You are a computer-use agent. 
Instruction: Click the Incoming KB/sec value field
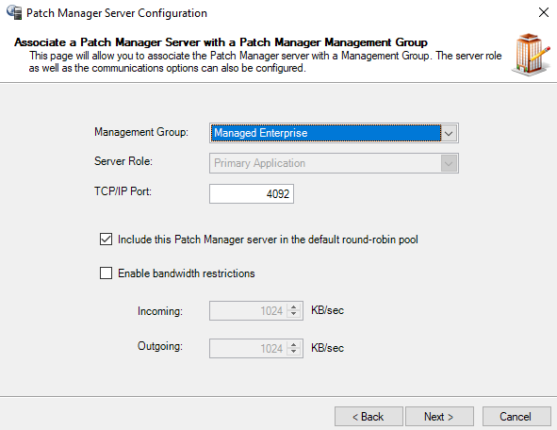[x=256, y=311]
